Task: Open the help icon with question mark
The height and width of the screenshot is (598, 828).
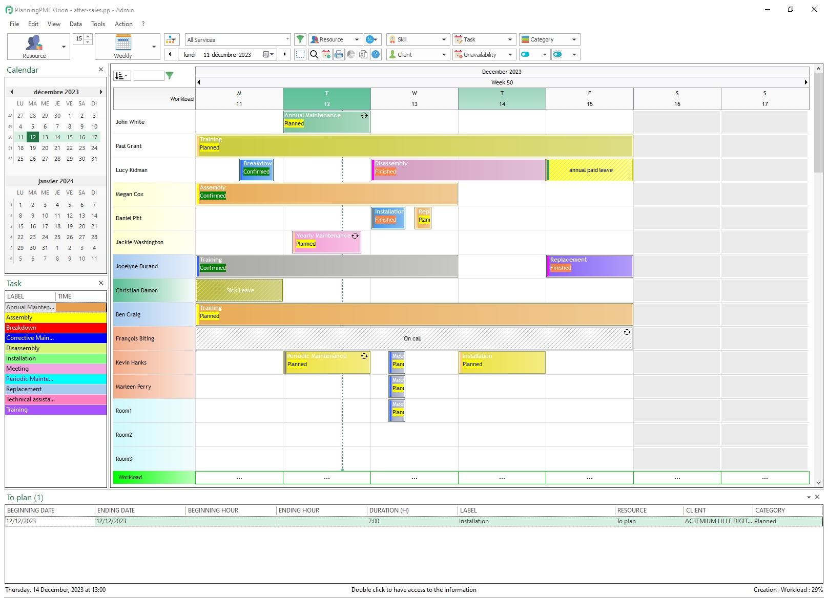Action: tap(376, 54)
